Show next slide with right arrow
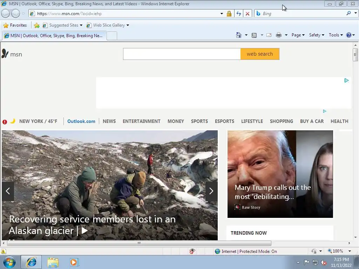The width and height of the screenshot is (359, 269). point(211,191)
